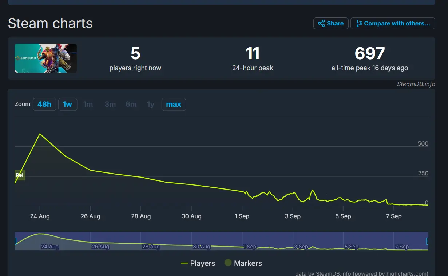This screenshot has height=276, width=448.
Task: Click the disabled 3m zoom option
Action: tap(110, 104)
